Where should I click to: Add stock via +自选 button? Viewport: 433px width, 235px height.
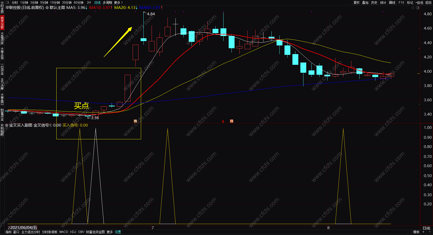tap(419, 3)
